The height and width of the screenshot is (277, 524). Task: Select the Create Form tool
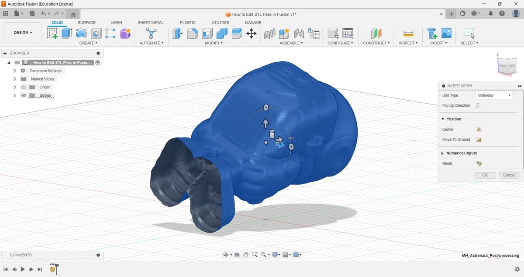pos(125,34)
